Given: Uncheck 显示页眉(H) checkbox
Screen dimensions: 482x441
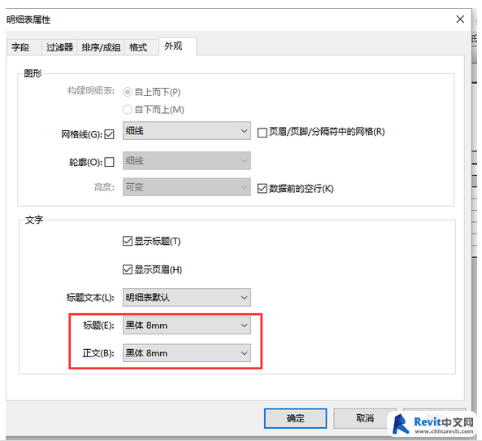Looking at the screenshot, I should (128, 269).
